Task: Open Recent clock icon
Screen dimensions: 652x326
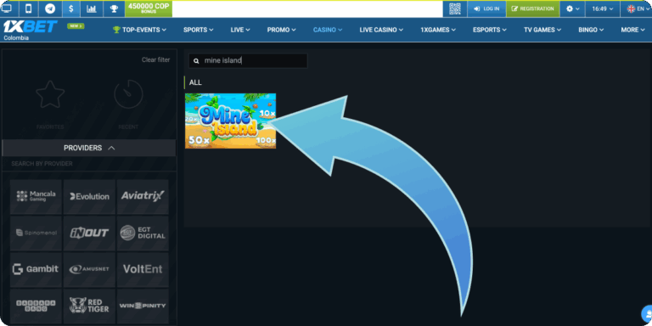Action: coord(128,94)
